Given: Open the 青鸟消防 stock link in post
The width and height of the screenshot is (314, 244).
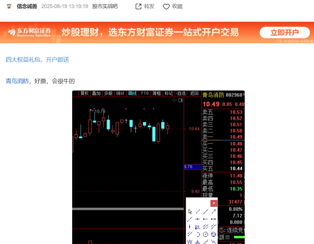Looking at the screenshot, I should point(17,81).
